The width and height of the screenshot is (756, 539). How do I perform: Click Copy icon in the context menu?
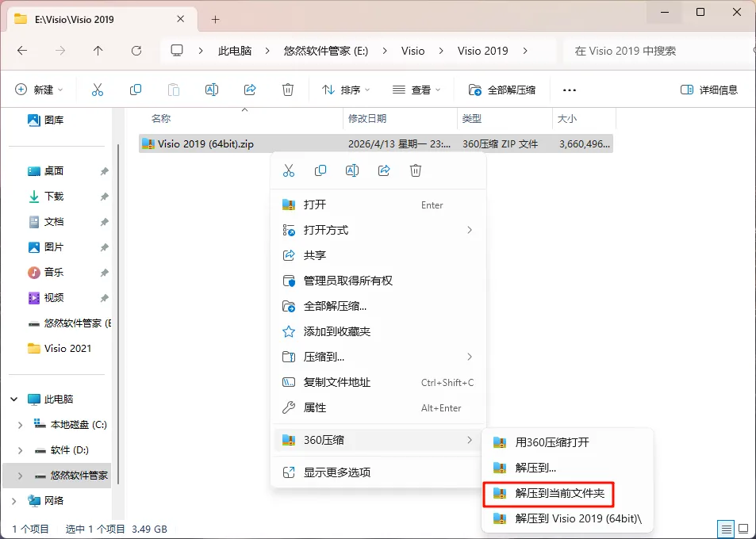tap(320, 170)
